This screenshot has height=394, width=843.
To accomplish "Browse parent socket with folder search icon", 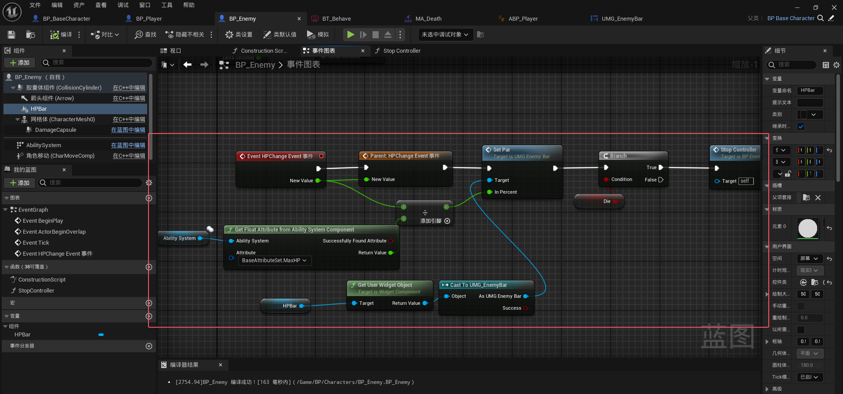I will pos(806,198).
